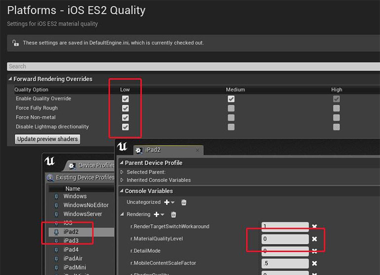Click info icon beside Existing Device Profiles
The image size is (380, 275).
pos(50,178)
